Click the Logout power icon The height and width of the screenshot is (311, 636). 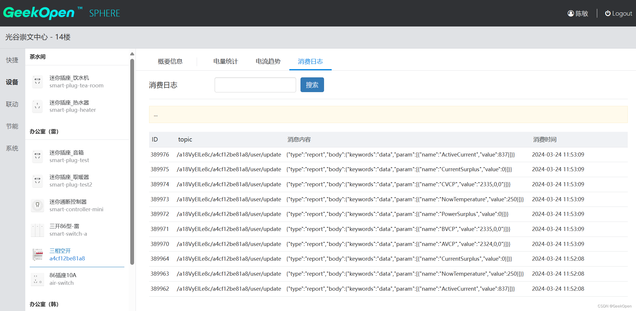[x=608, y=13]
